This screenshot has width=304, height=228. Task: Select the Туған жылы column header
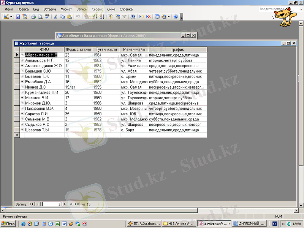tap(106, 49)
